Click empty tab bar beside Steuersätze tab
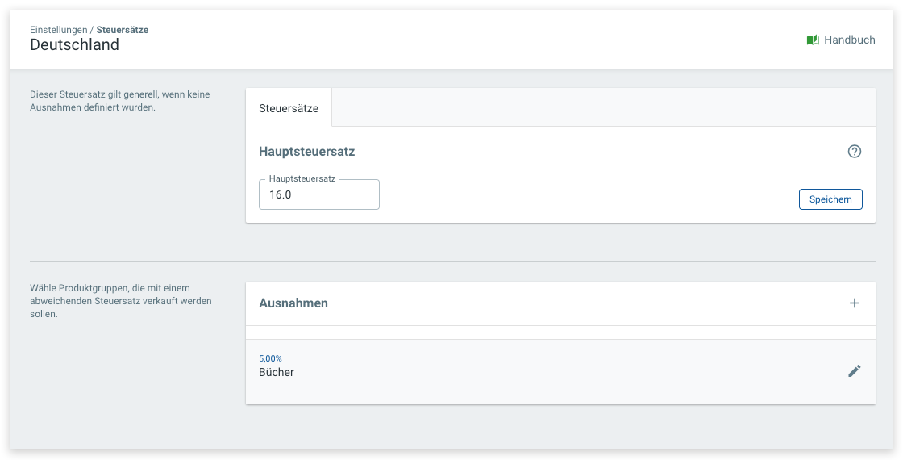The height and width of the screenshot is (460, 903). coord(604,107)
